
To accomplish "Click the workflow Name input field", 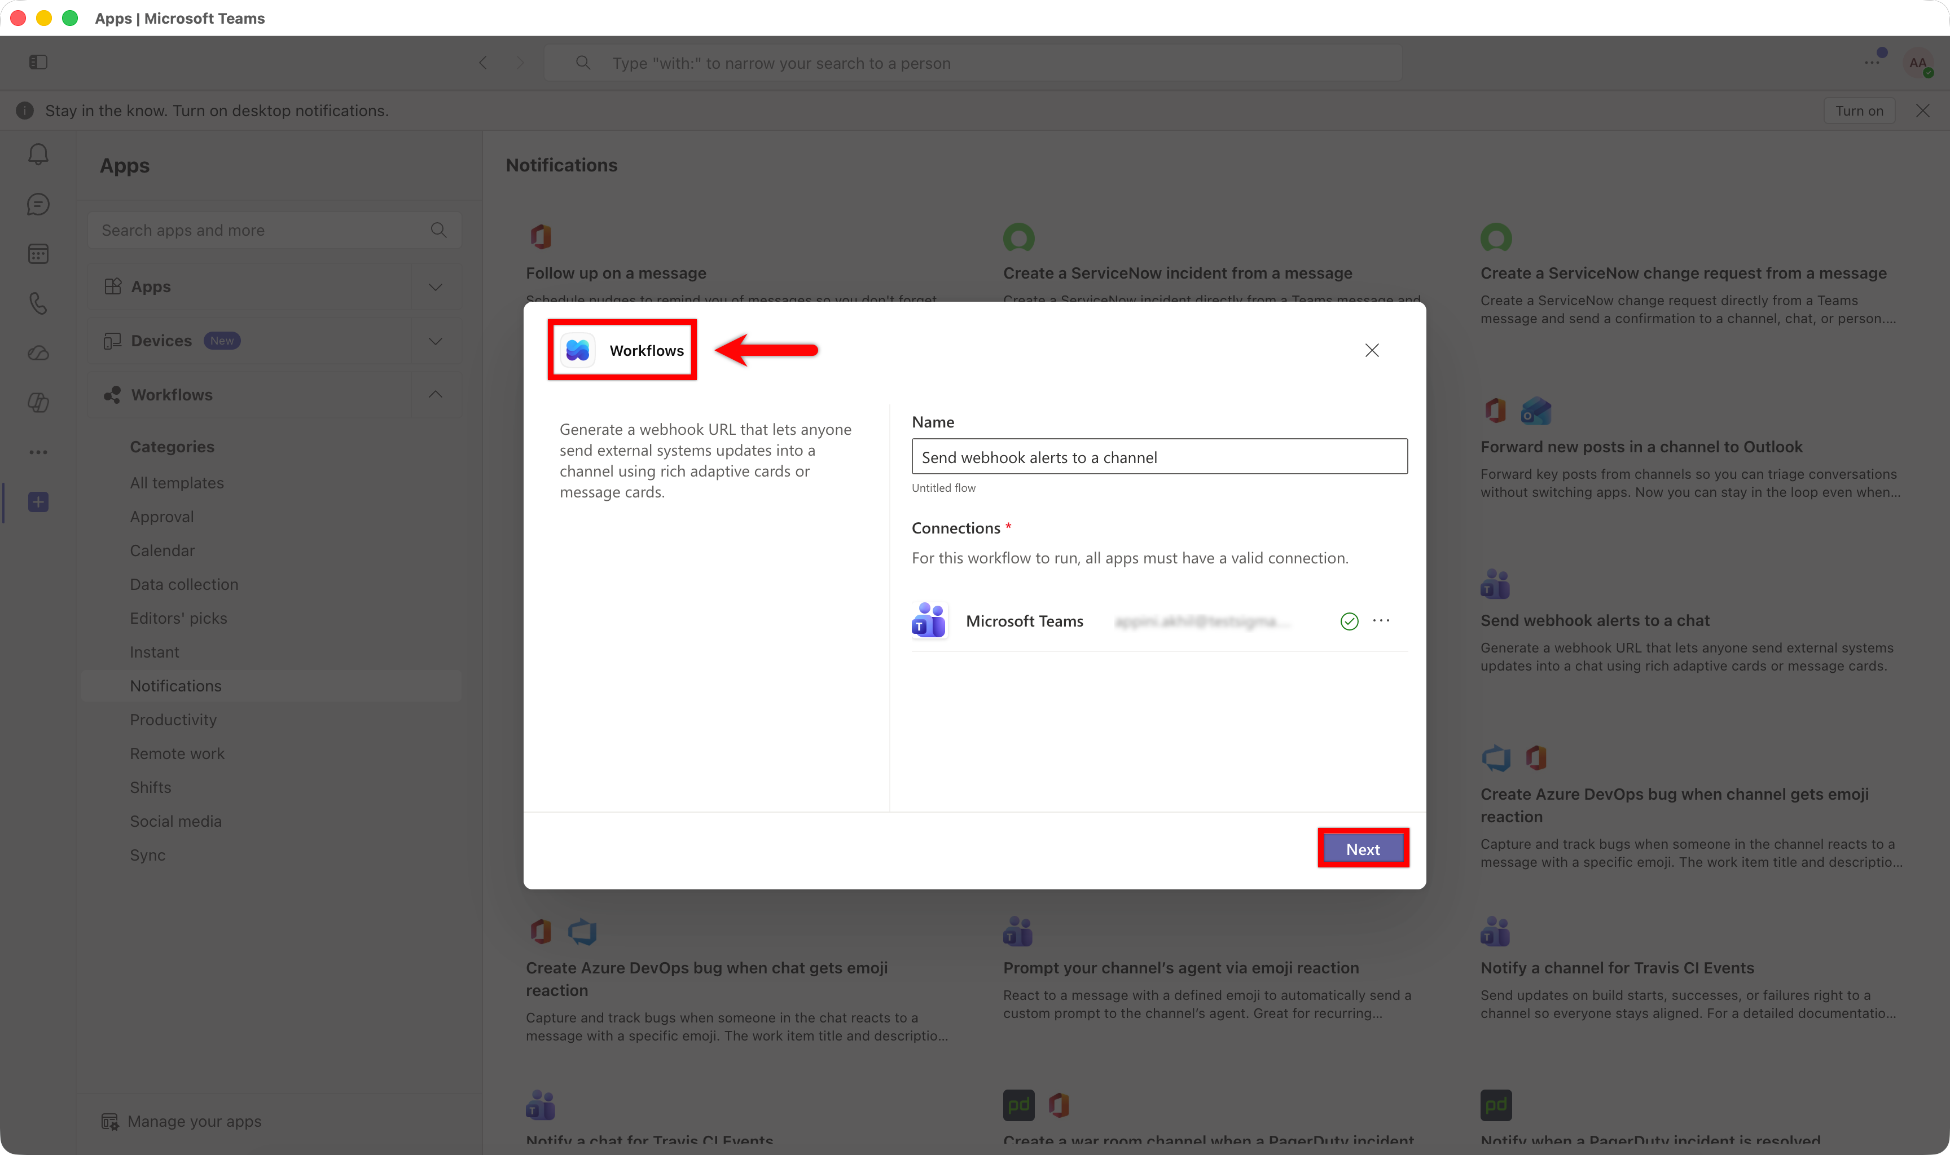I will pyautogui.click(x=1159, y=457).
